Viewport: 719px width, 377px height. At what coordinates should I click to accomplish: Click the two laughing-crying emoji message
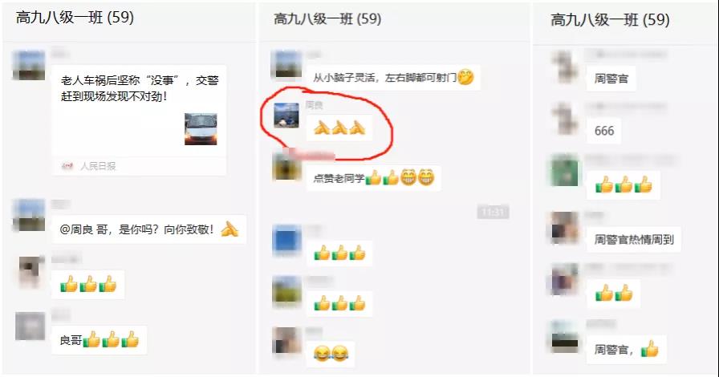point(331,353)
